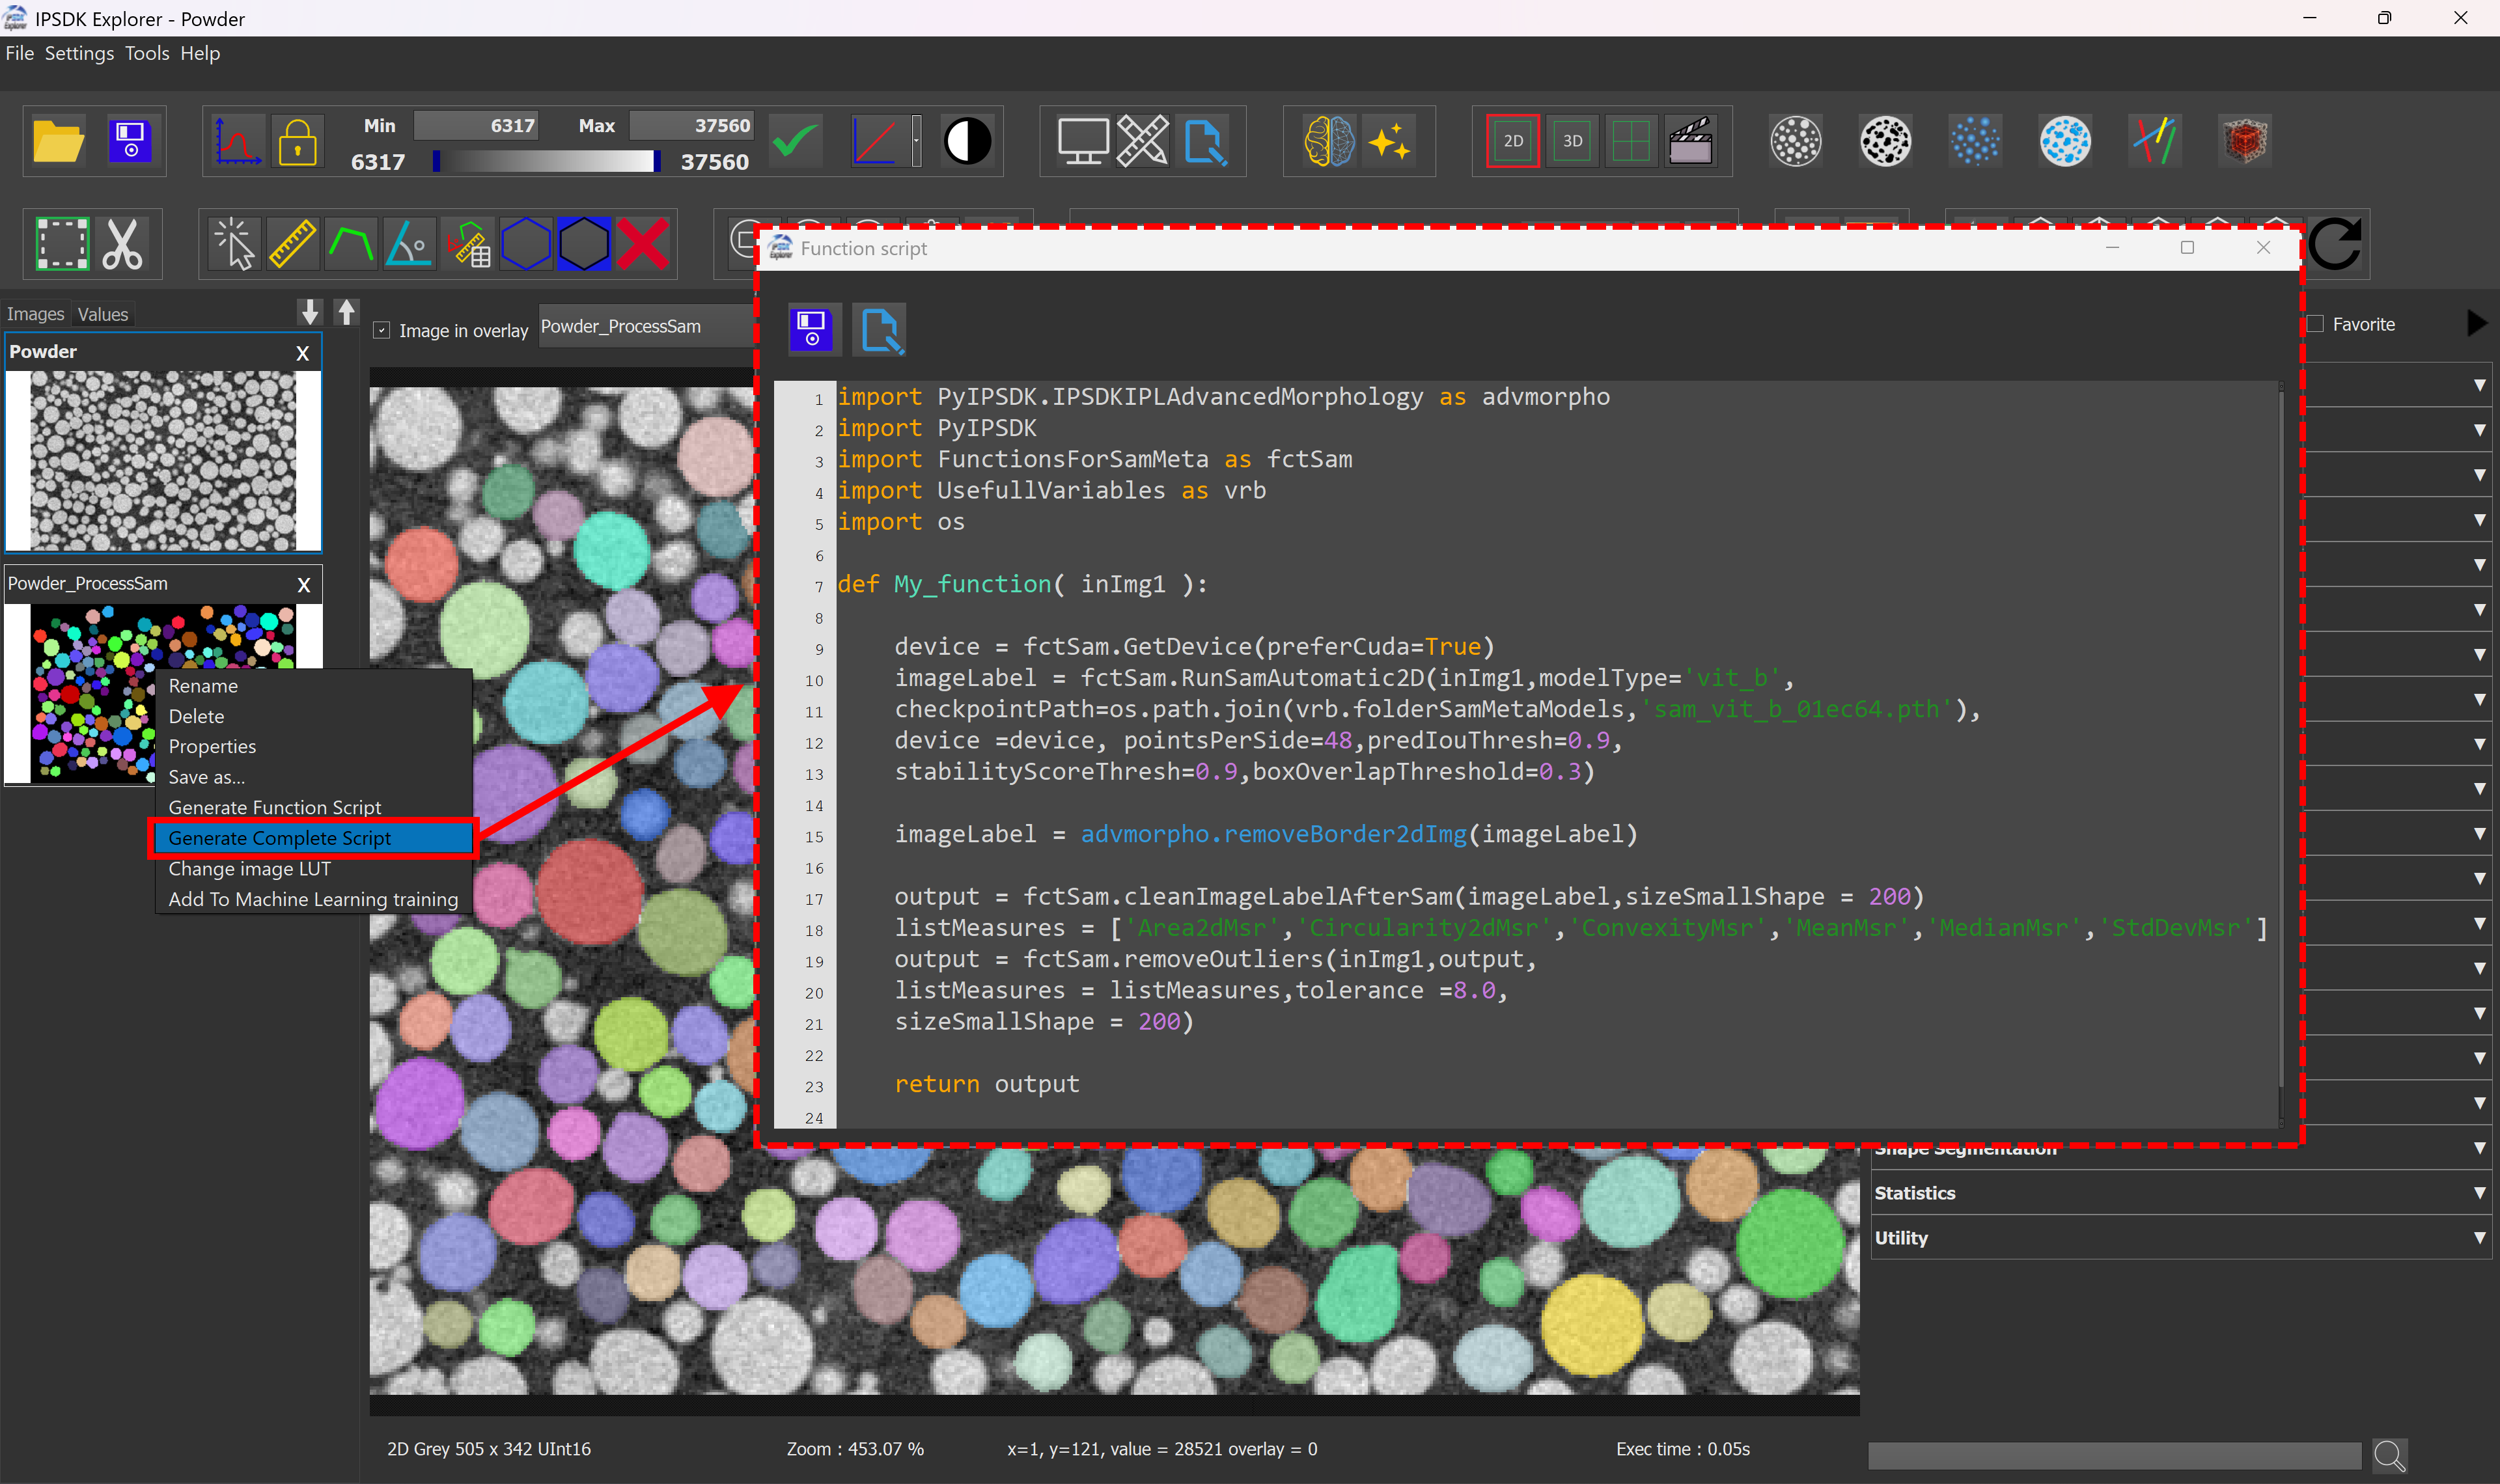Choose Generate Complete Script from context menu
This screenshot has width=2500, height=1484.
[280, 838]
